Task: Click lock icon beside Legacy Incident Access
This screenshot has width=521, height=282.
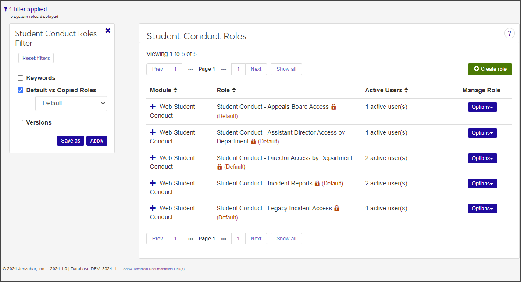Action: point(337,209)
